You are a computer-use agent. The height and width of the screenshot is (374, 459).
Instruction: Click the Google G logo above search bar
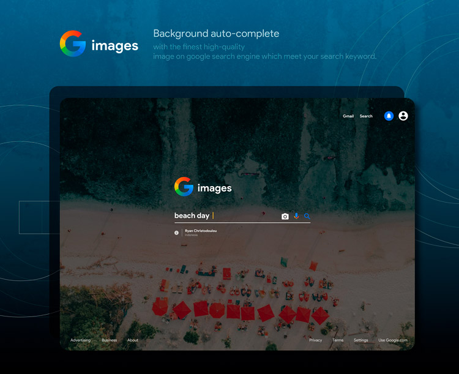coord(184,187)
